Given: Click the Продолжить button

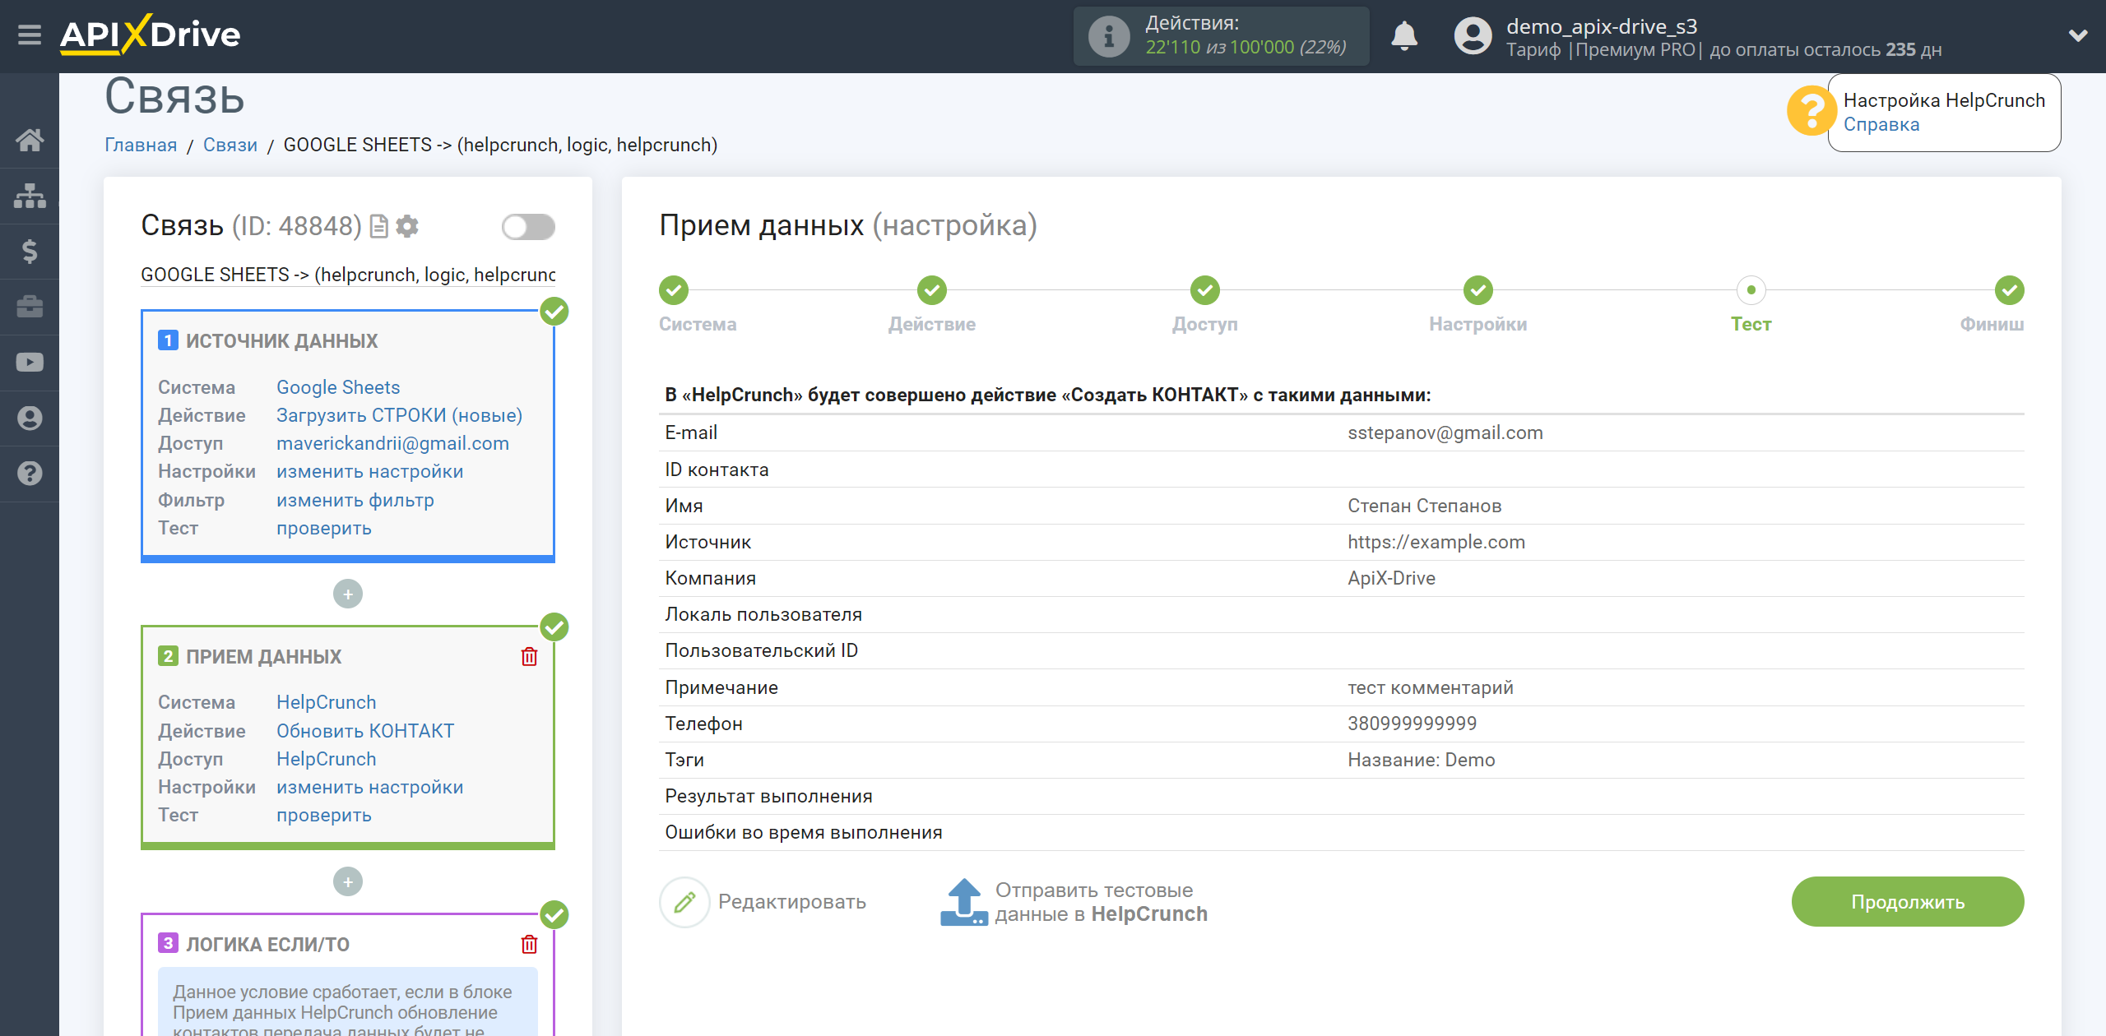Looking at the screenshot, I should (1907, 902).
